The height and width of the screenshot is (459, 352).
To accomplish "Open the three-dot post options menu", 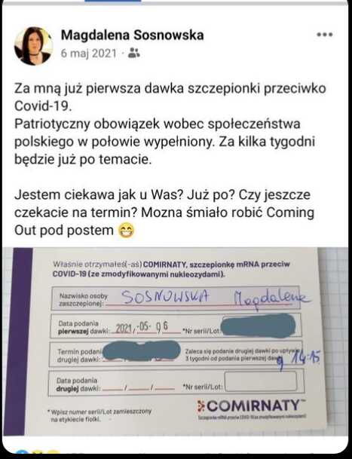I will tap(325, 35).
